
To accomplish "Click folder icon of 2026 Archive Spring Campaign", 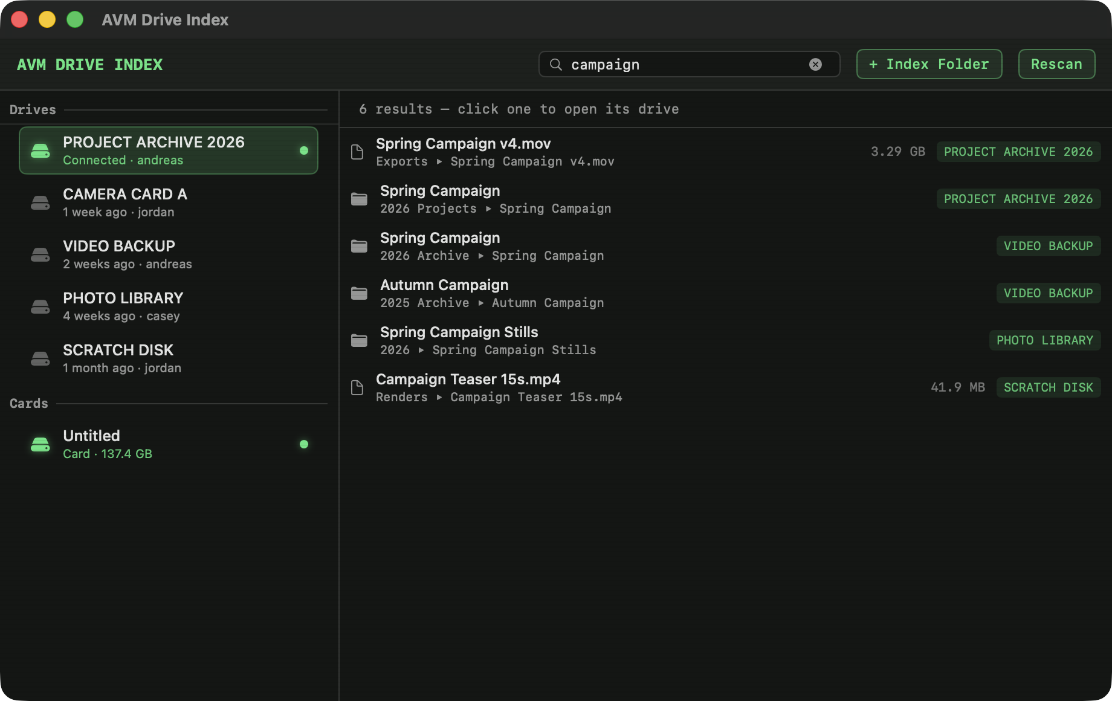I will pos(359,246).
